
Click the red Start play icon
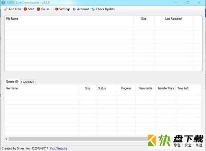click(x=25, y=9)
